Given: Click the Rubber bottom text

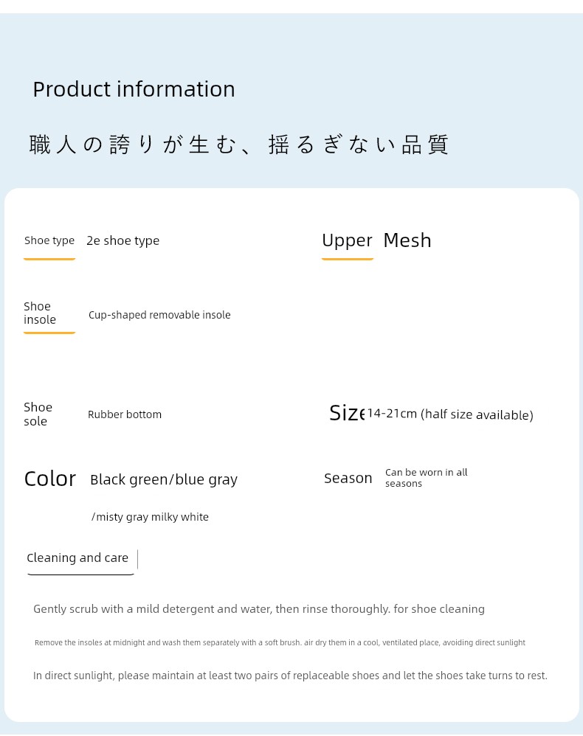Looking at the screenshot, I should pyautogui.click(x=125, y=414).
